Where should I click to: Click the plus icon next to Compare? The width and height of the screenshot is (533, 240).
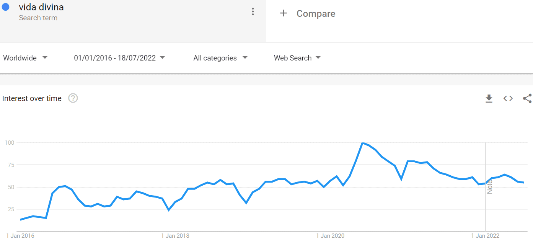283,13
